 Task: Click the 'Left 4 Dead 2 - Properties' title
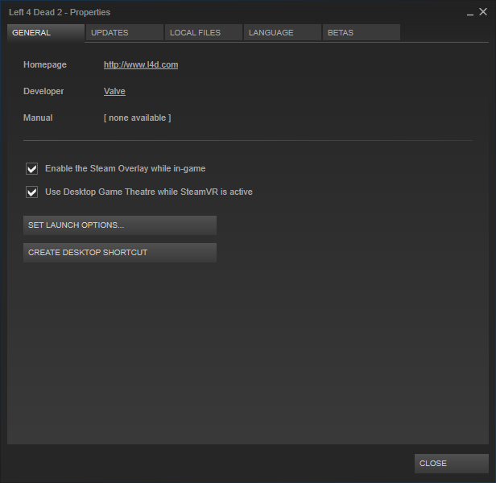60,12
